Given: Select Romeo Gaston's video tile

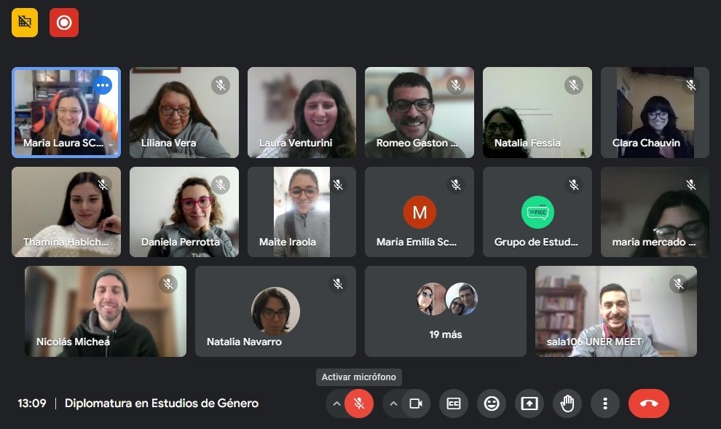Looking at the screenshot, I should tap(419, 113).
